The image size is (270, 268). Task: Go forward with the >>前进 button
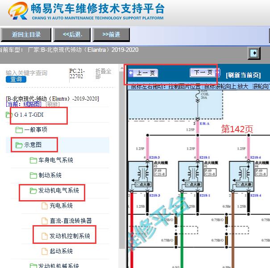[x=111, y=35]
